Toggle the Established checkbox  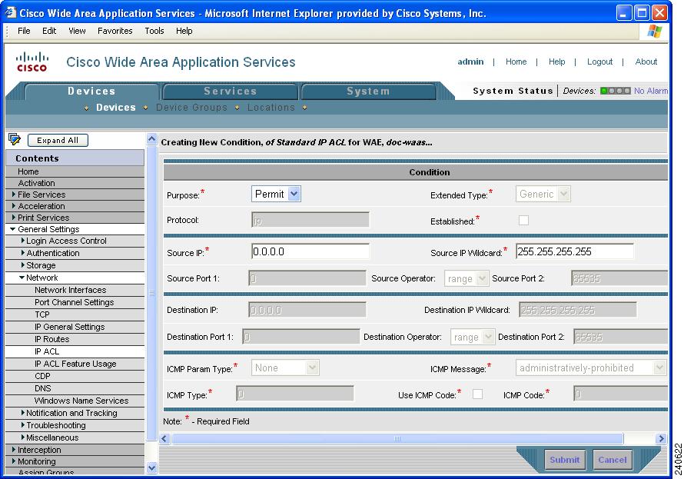tap(523, 221)
